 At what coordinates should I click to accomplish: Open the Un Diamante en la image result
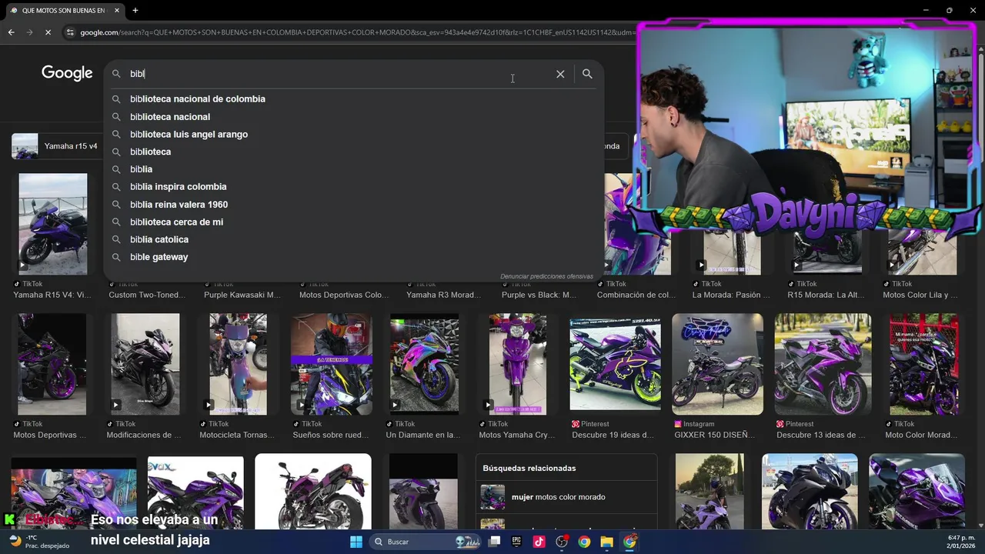[425, 364]
